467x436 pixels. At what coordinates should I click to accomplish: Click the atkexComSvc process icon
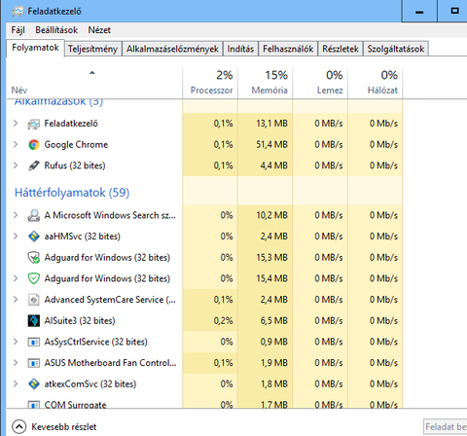(x=34, y=384)
